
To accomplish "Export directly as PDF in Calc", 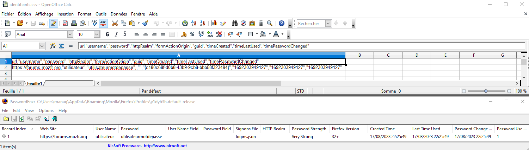I will point(65,23).
